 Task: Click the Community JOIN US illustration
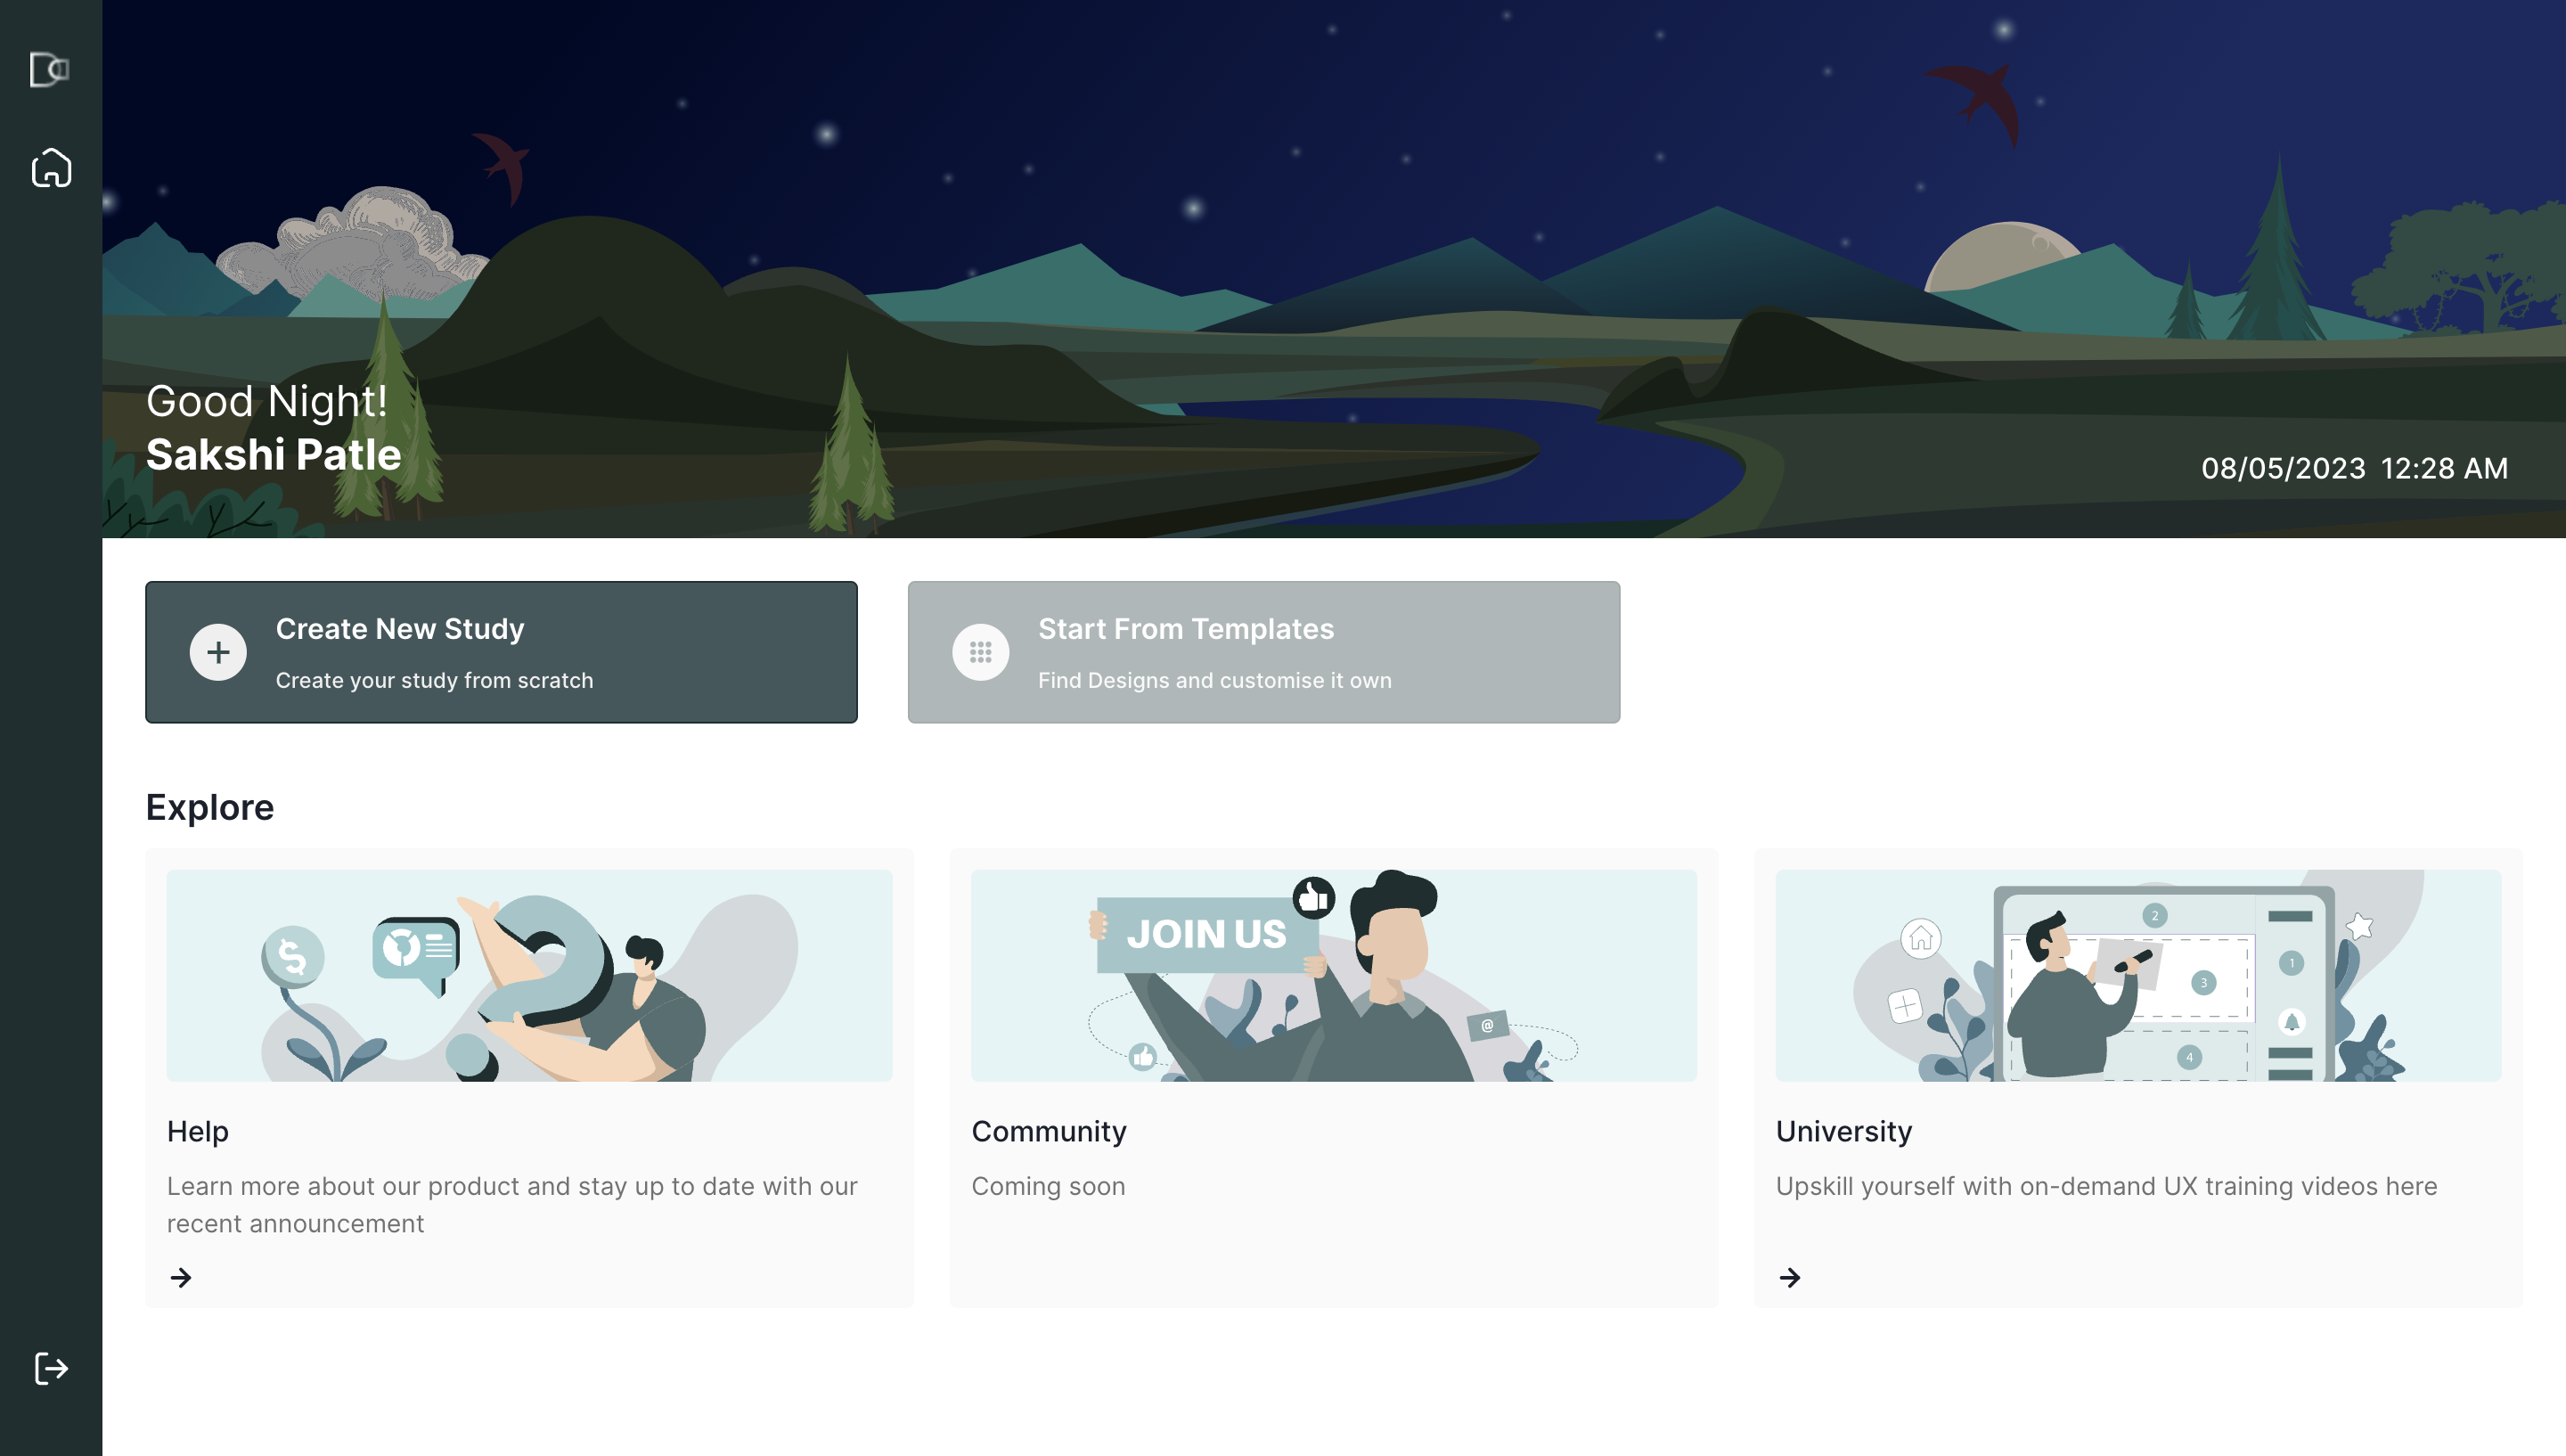tap(1334, 975)
